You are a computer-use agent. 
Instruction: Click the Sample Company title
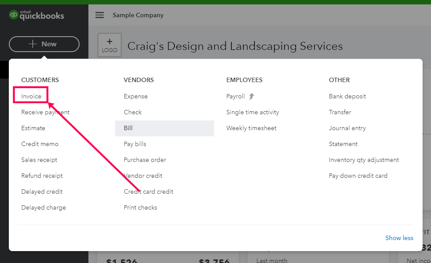[138, 15]
